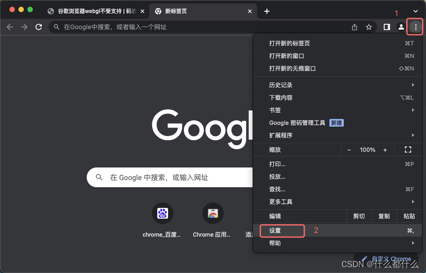426x273 pixels.
Task: Click 剪切 in the edit row
Action: [x=359, y=216]
